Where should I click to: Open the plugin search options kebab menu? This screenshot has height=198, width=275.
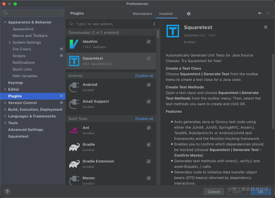pos(154,24)
